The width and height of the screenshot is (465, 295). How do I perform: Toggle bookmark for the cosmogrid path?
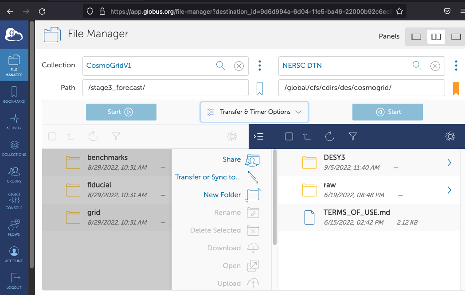[456, 89]
